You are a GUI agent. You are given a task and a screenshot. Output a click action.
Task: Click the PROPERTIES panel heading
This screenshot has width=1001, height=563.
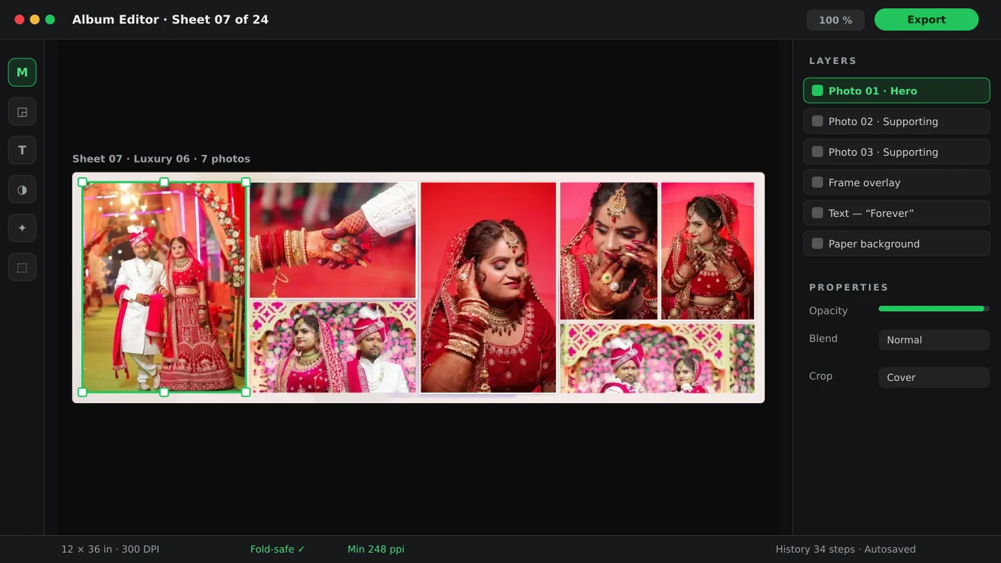(x=849, y=287)
